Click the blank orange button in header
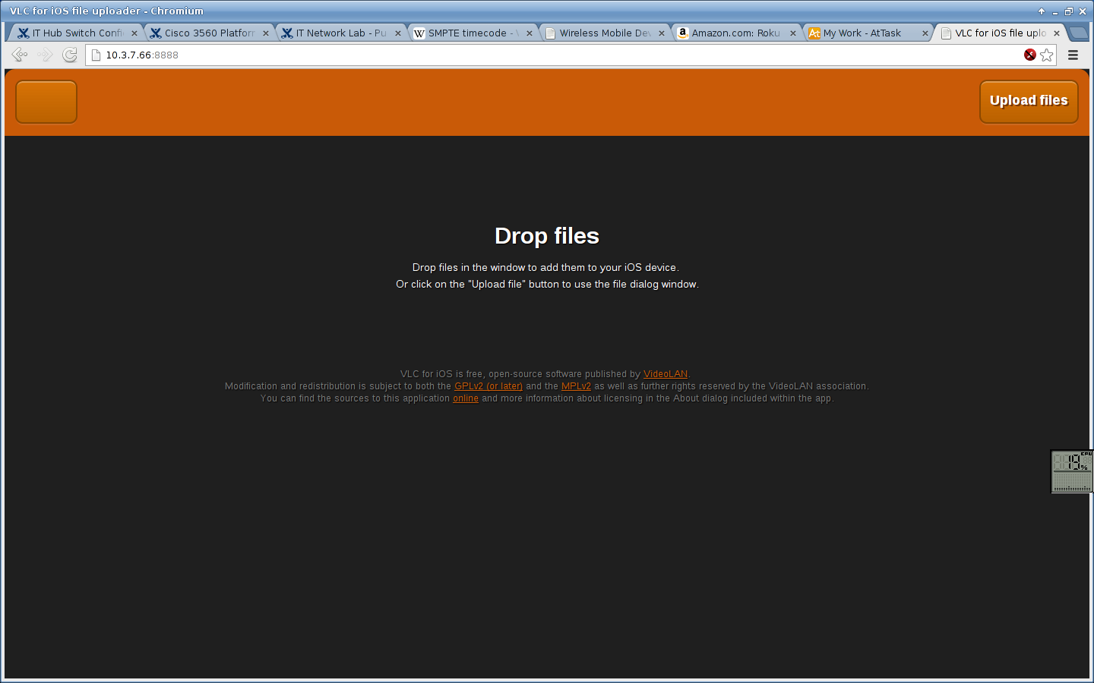1094x683 pixels. (x=46, y=102)
